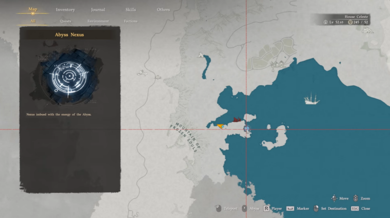Viewport: 390px width, 218px height.
Task: Click the Abyss label in bottom bar
Action: pyautogui.click(x=254, y=209)
